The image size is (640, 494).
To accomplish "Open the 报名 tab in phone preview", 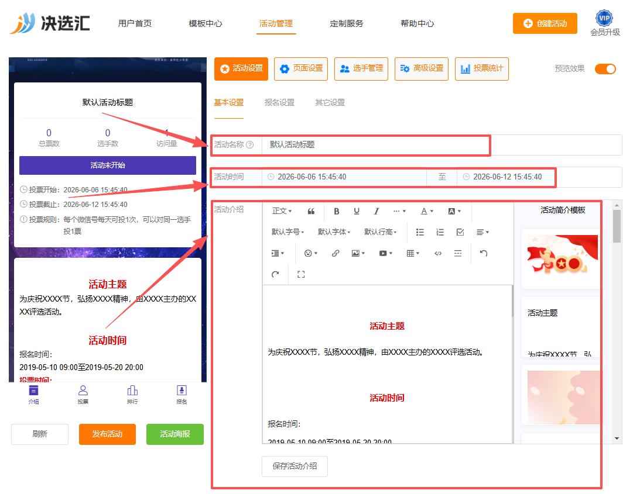I will pos(182,395).
